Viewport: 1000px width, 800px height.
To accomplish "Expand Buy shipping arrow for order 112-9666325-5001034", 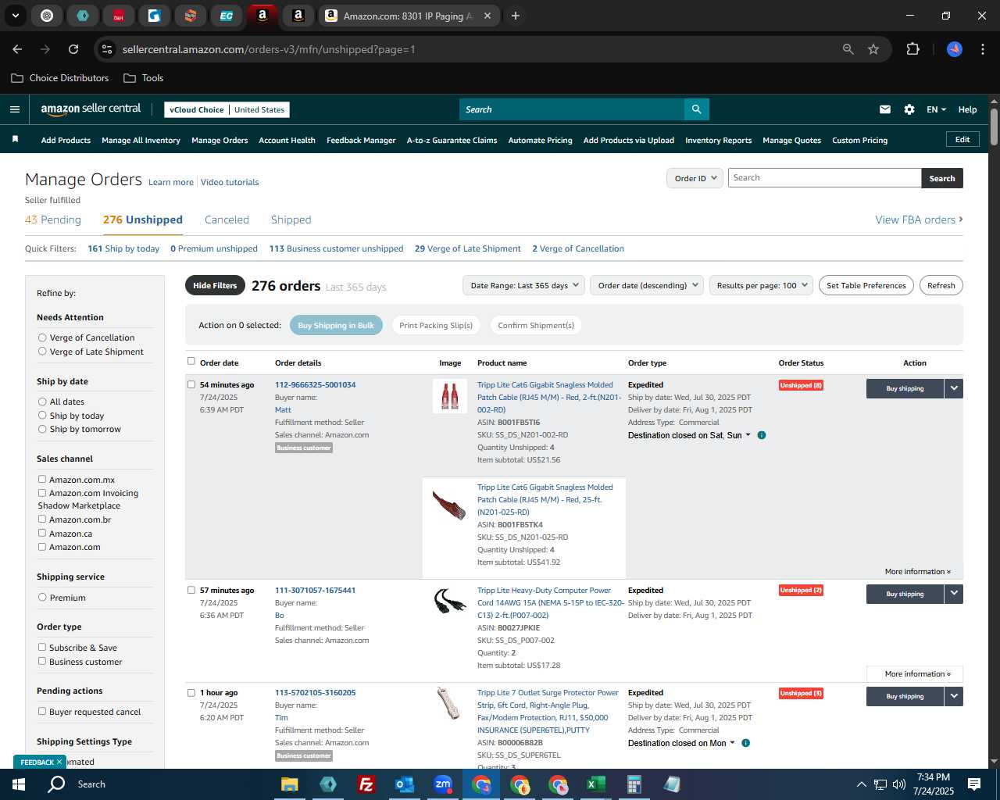I will 954,388.
